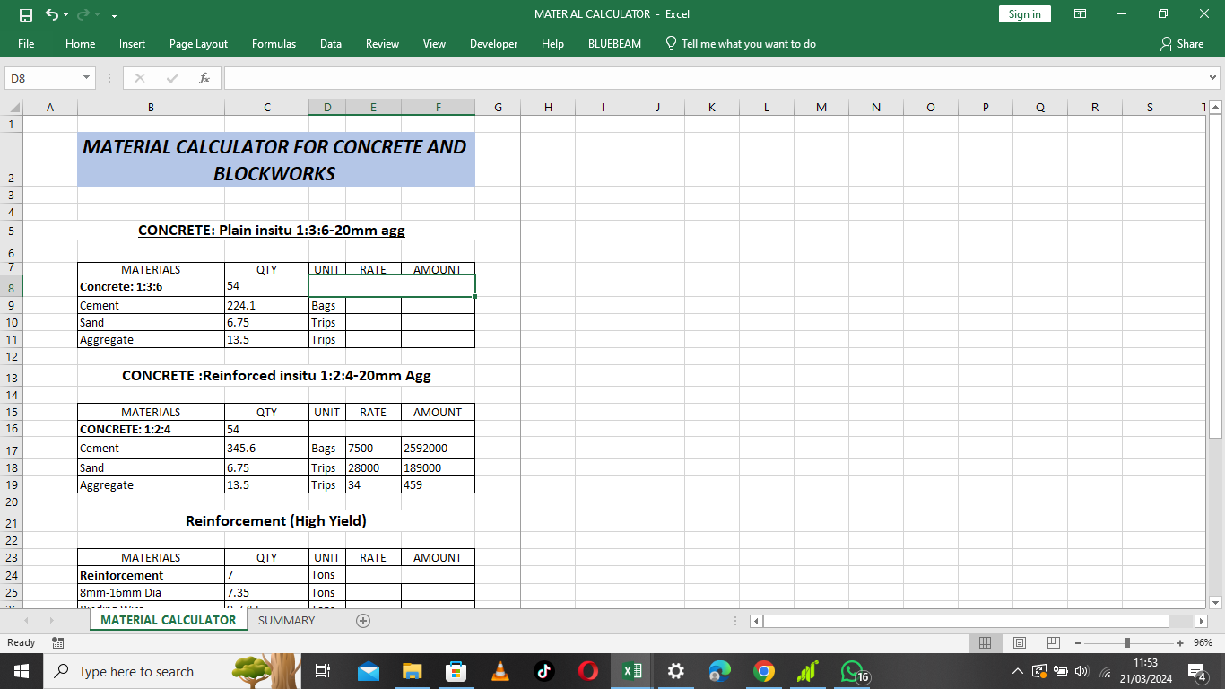The image size is (1225, 689).
Task: Open the SUMMARY sheet tab
Action: point(285,620)
